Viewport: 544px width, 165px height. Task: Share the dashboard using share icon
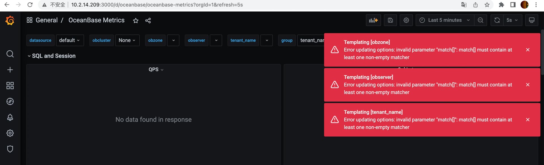click(148, 20)
